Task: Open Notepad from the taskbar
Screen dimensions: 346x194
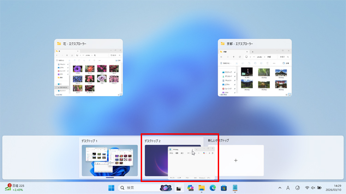Action: click(x=235, y=188)
